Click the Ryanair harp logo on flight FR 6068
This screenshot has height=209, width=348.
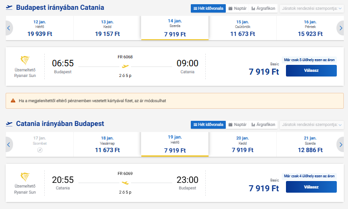[25, 60]
